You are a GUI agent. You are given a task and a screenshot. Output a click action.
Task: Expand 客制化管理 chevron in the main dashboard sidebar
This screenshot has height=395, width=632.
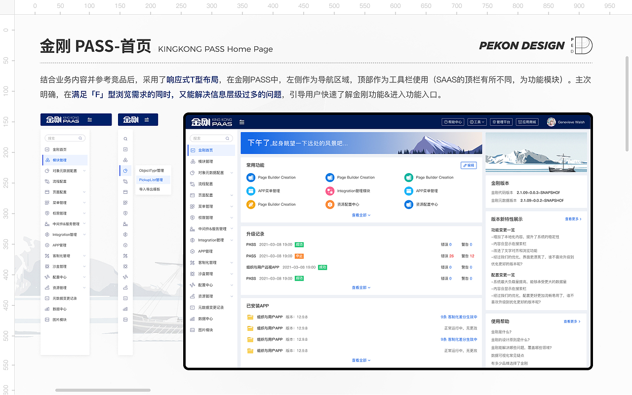232,263
